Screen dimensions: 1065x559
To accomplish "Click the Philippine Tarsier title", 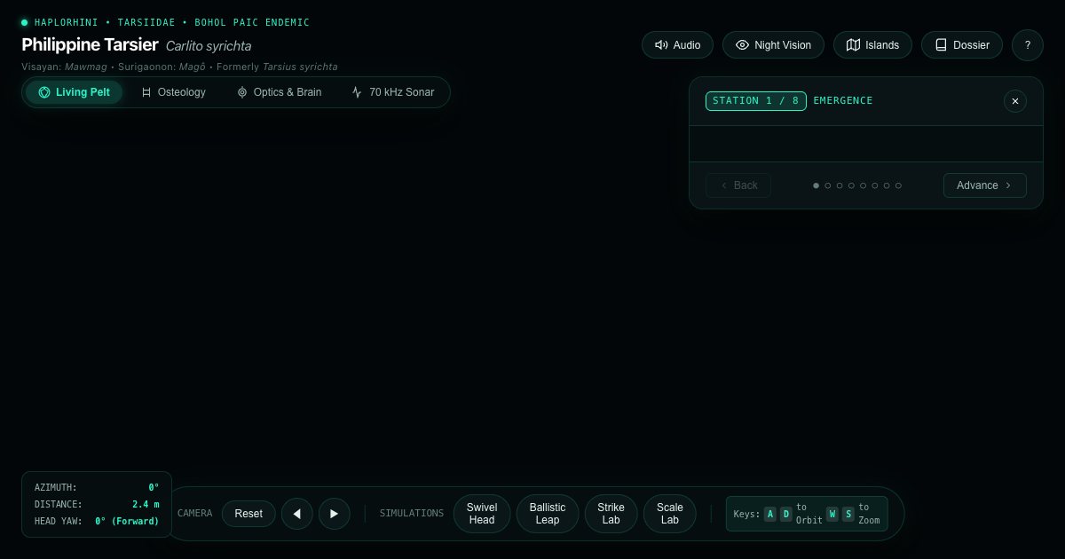I will (90, 44).
